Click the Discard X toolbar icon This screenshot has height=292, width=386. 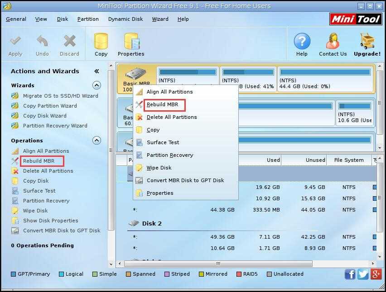[x=69, y=41]
